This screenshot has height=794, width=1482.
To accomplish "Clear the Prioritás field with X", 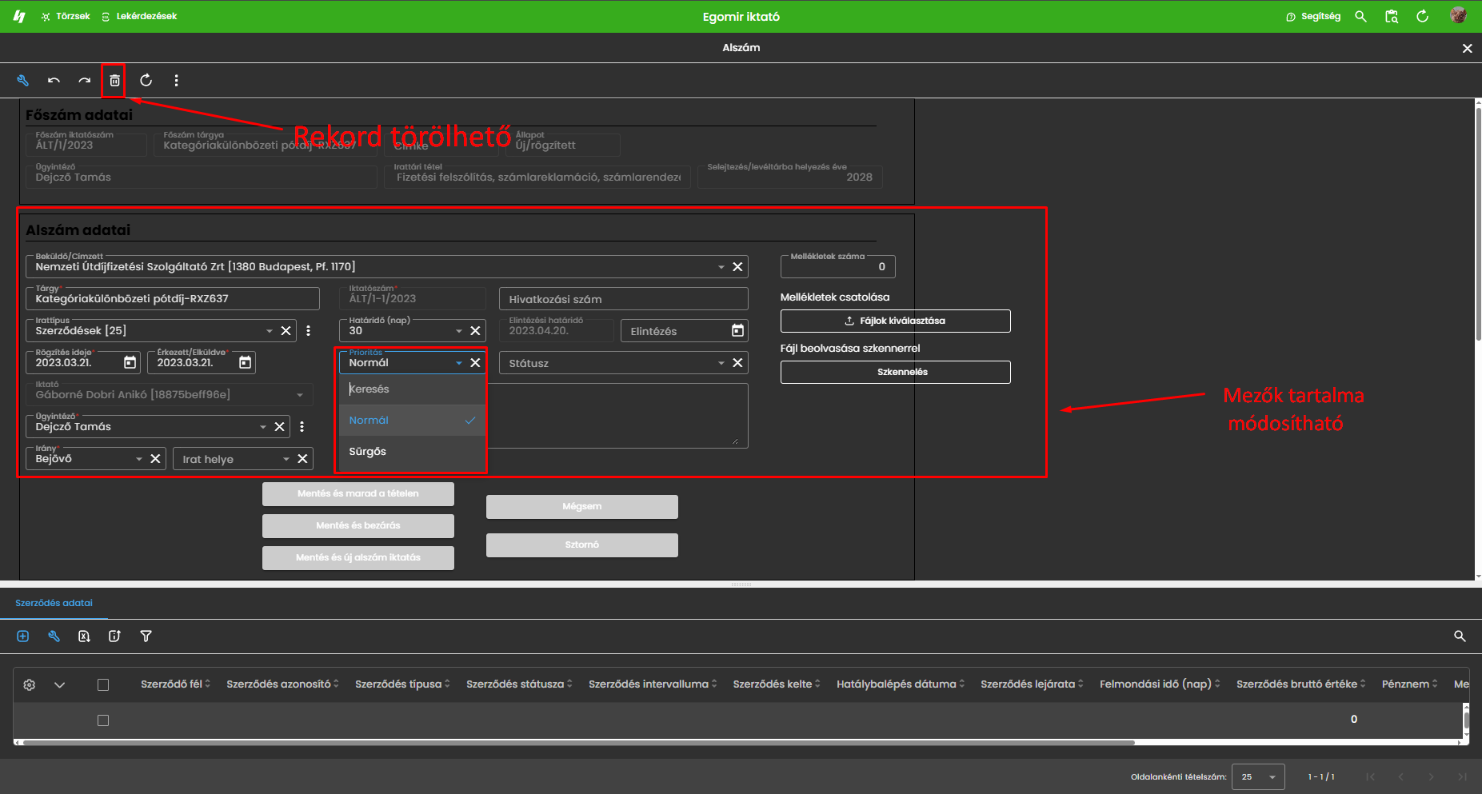I will click(475, 363).
